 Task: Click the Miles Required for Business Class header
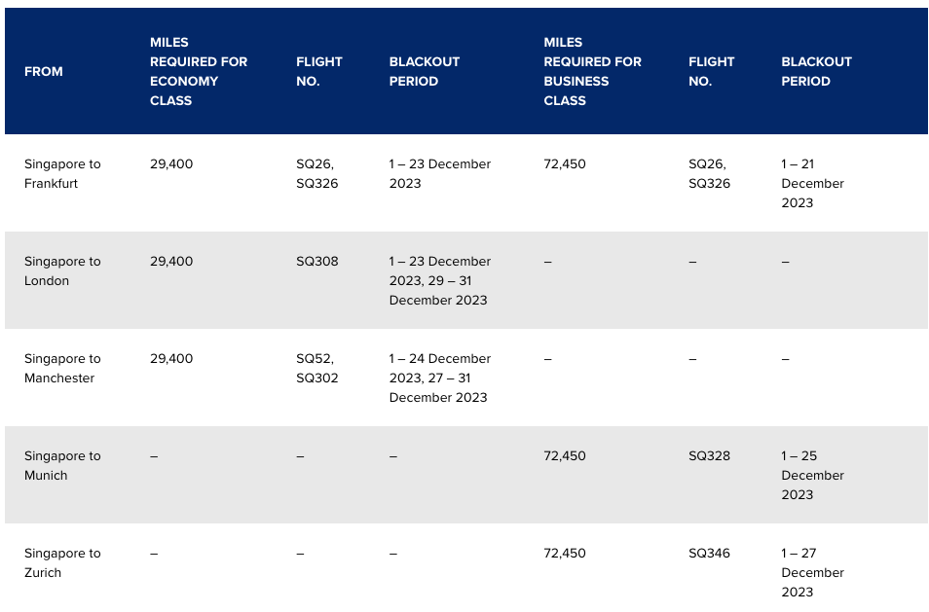[x=592, y=72]
